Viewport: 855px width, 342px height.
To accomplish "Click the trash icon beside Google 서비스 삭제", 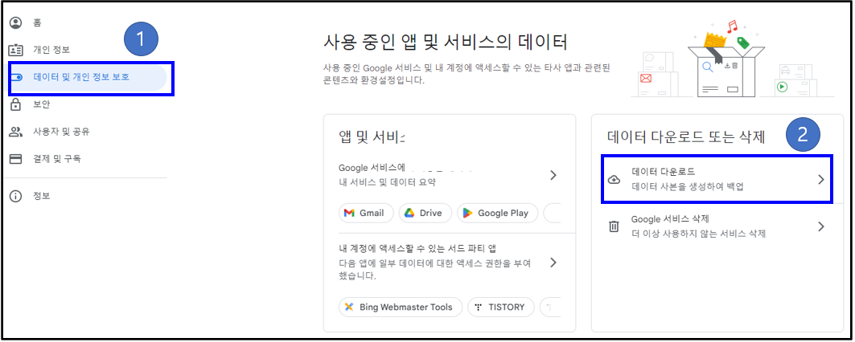I will [x=614, y=226].
